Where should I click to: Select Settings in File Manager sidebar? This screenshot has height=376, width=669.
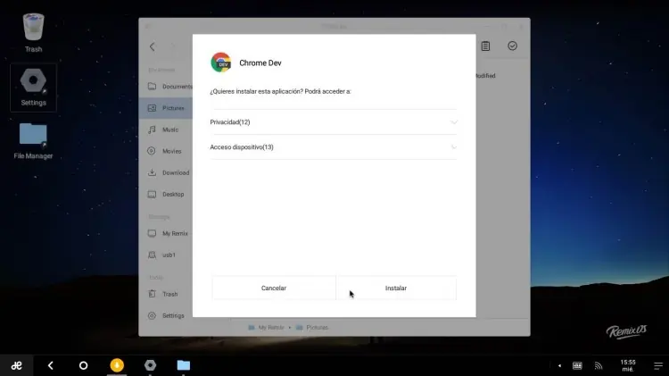(x=166, y=316)
